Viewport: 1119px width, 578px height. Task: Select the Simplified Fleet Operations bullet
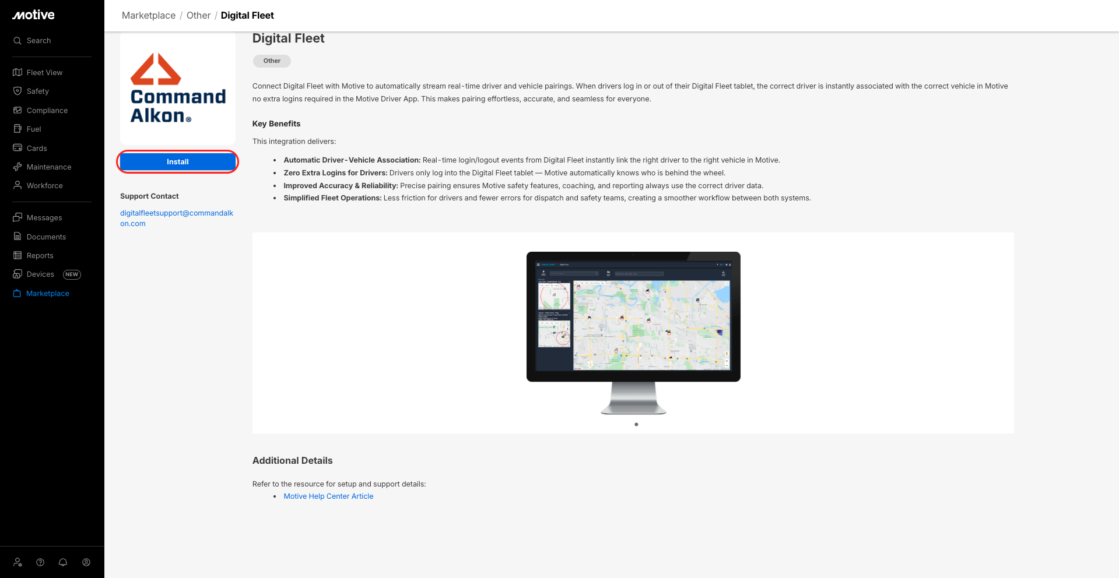(x=548, y=198)
